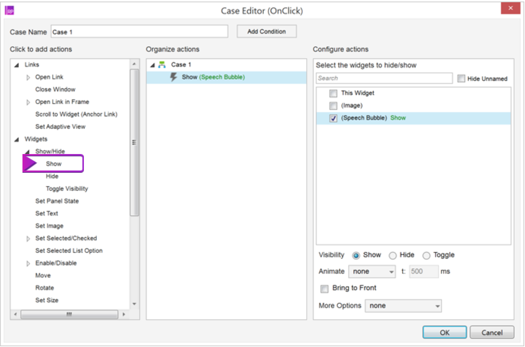This screenshot has width=525, height=347.
Task: Click the lightning bolt action icon
Action: [173, 77]
